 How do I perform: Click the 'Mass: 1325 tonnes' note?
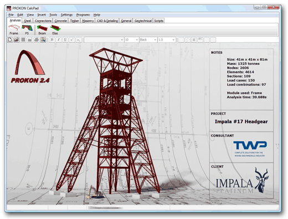[x=243, y=64]
